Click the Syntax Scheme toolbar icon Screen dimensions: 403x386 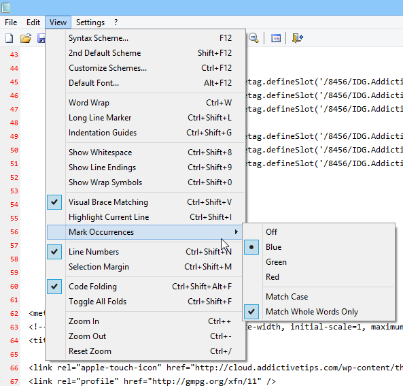(x=276, y=38)
